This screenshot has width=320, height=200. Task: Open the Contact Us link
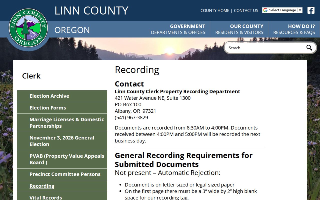click(246, 10)
